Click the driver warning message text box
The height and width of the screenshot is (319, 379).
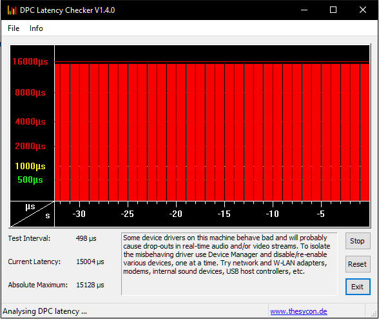pos(229,264)
